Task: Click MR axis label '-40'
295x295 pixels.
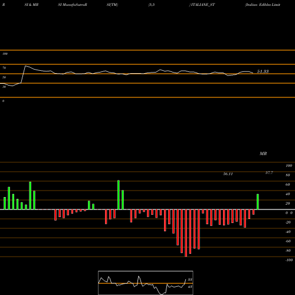Action: [x=288, y=232]
